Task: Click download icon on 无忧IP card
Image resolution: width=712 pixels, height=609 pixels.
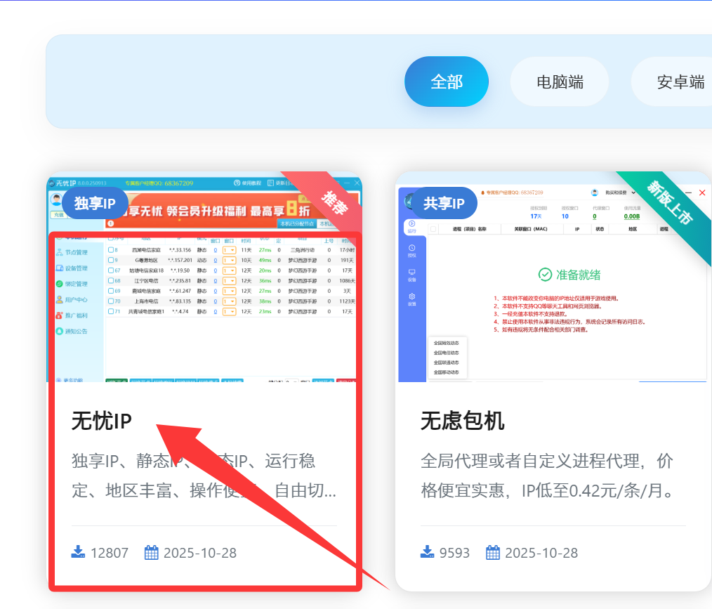Action: (78, 552)
